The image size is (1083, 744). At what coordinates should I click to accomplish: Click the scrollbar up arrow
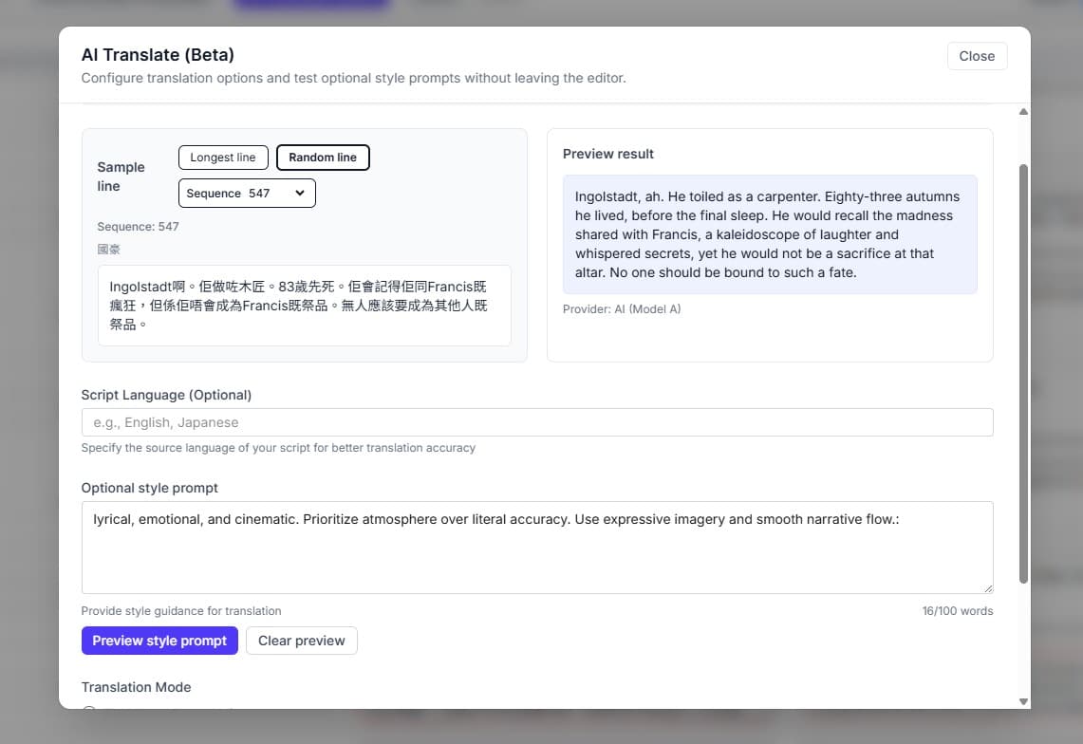tap(1023, 112)
